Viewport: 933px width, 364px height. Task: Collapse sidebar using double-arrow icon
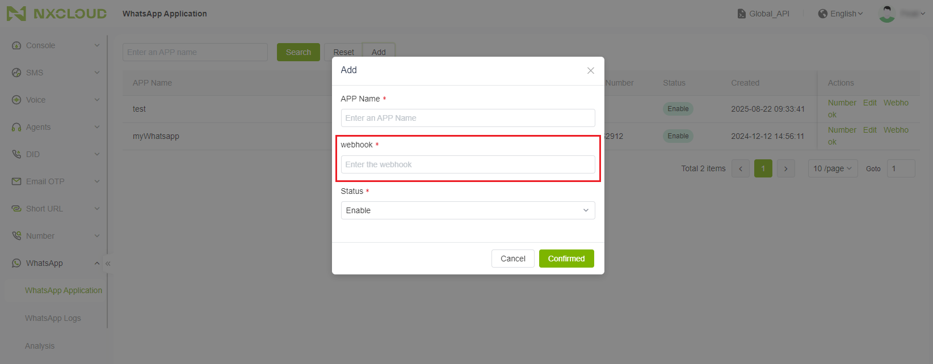[108, 263]
